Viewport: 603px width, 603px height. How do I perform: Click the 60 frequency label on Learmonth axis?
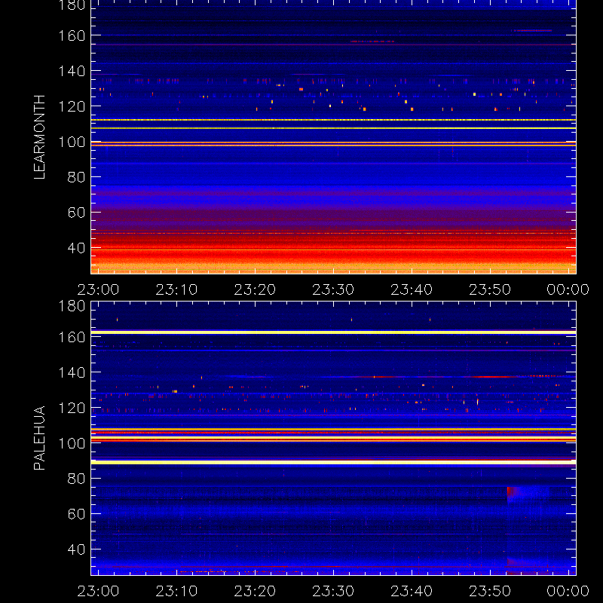tap(77, 213)
